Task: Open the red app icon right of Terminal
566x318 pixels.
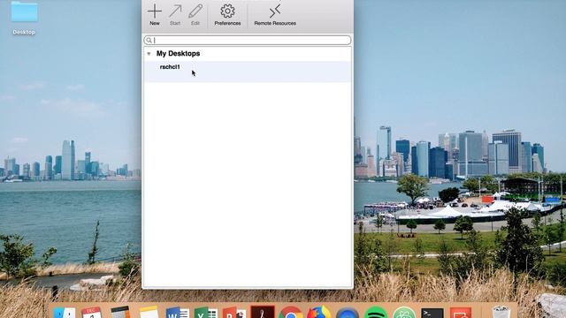Action: (x=461, y=313)
